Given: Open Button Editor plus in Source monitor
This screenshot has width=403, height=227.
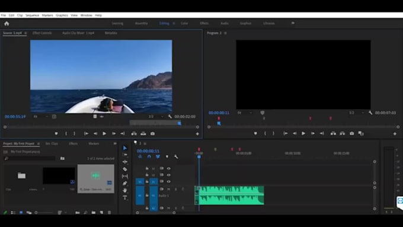Looking at the screenshot, I should click(x=197, y=134).
